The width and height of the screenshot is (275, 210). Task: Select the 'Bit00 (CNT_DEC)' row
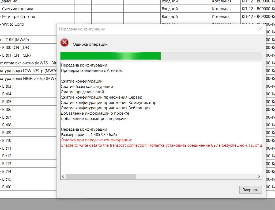point(17,48)
